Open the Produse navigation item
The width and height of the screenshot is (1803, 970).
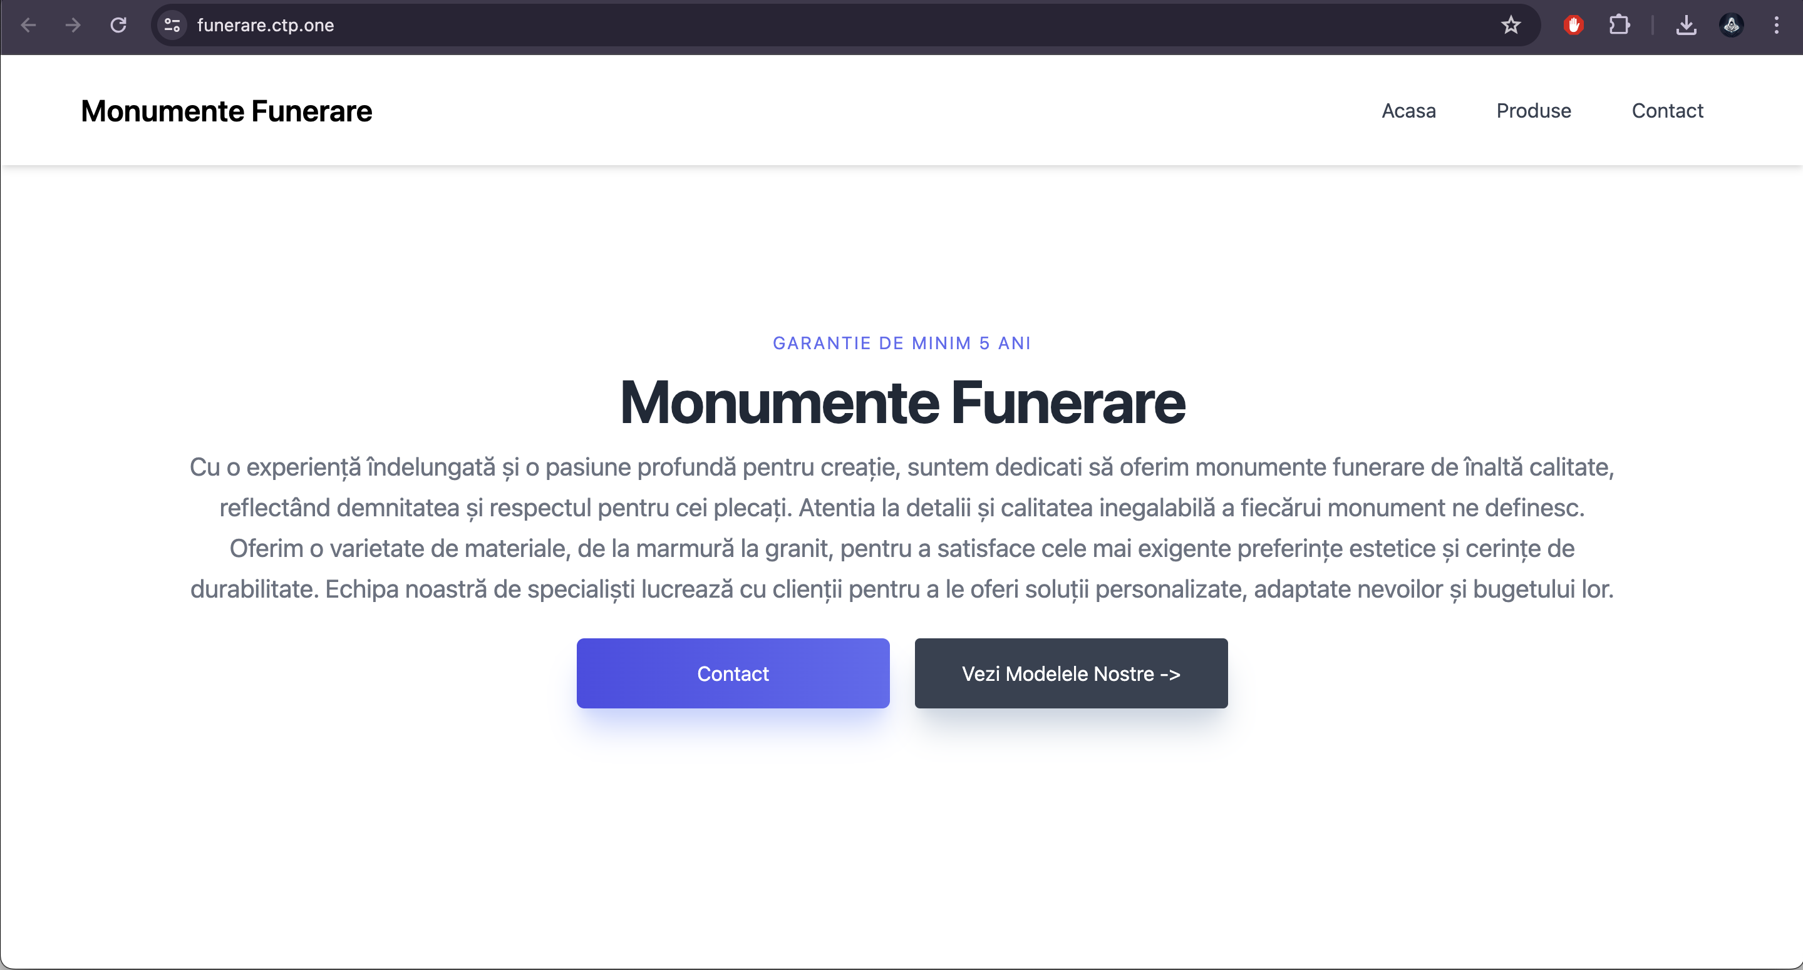(x=1534, y=111)
